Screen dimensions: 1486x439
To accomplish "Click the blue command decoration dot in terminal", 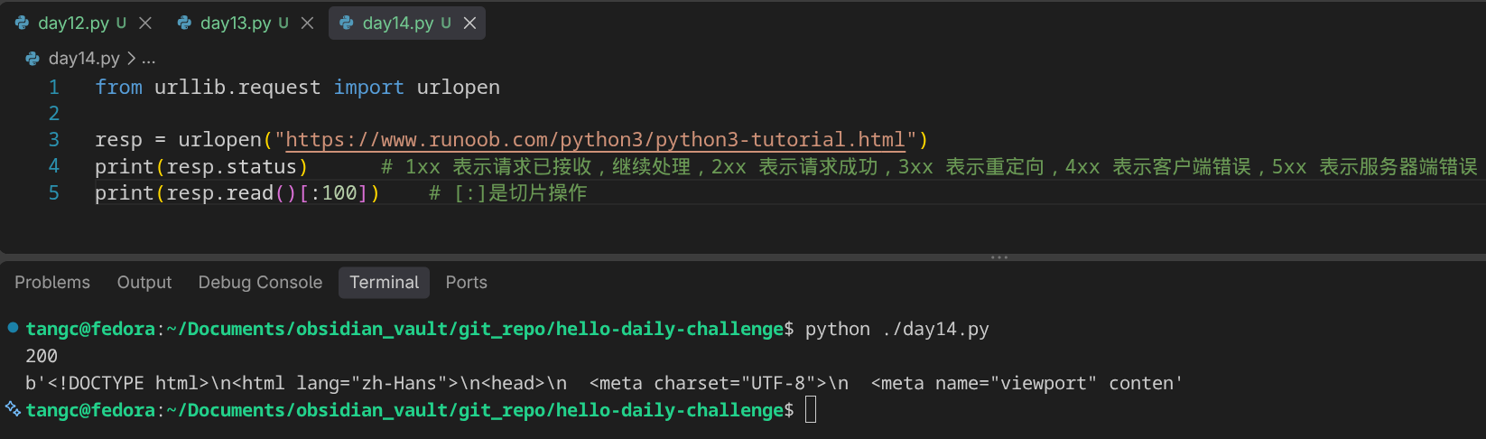I will [x=13, y=327].
